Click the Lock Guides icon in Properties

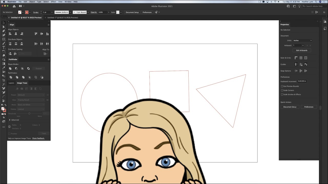(301, 64)
